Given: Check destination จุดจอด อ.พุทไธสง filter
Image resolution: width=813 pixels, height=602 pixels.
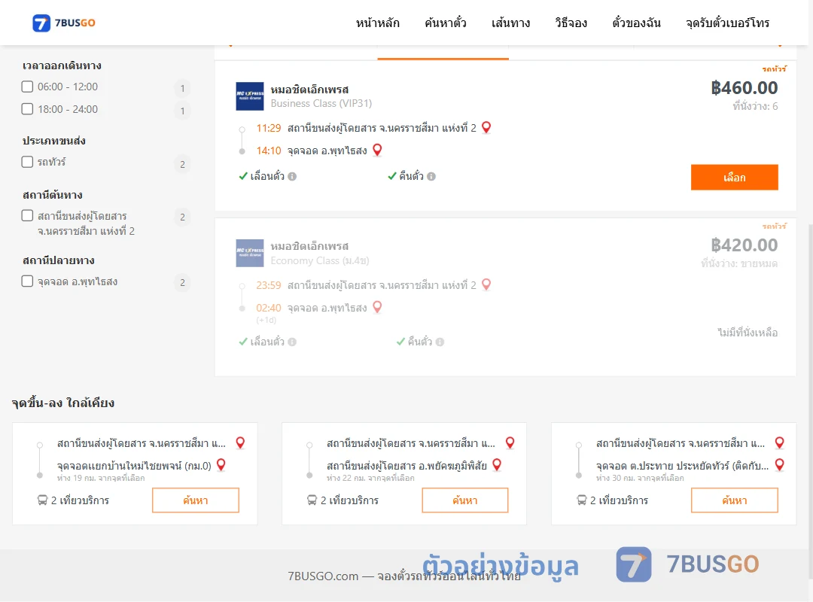Looking at the screenshot, I should click(x=28, y=281).
